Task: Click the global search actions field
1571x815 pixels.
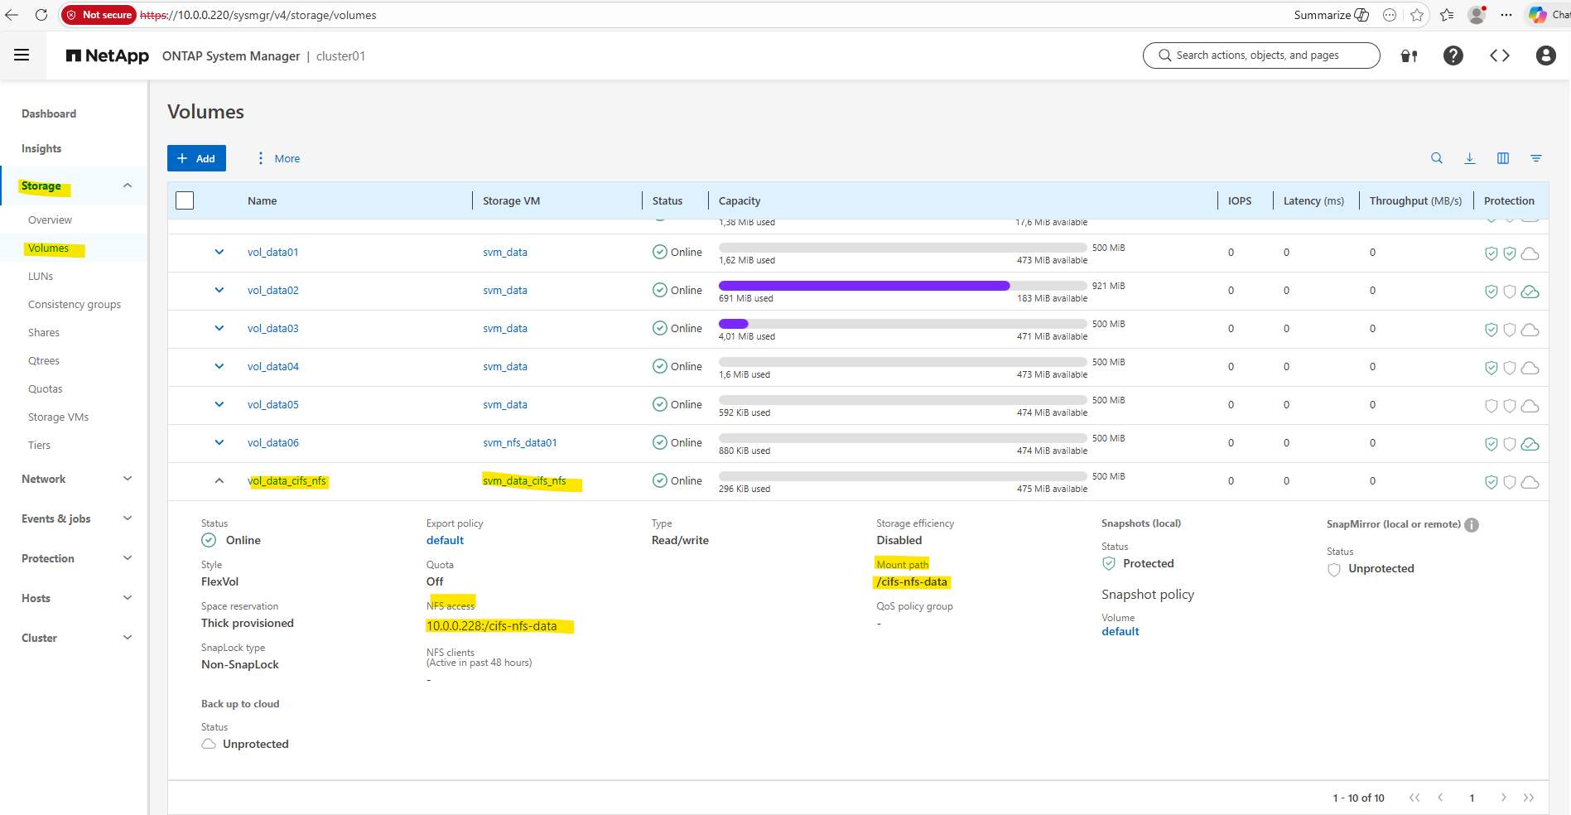Action: tap(1260, 55)
